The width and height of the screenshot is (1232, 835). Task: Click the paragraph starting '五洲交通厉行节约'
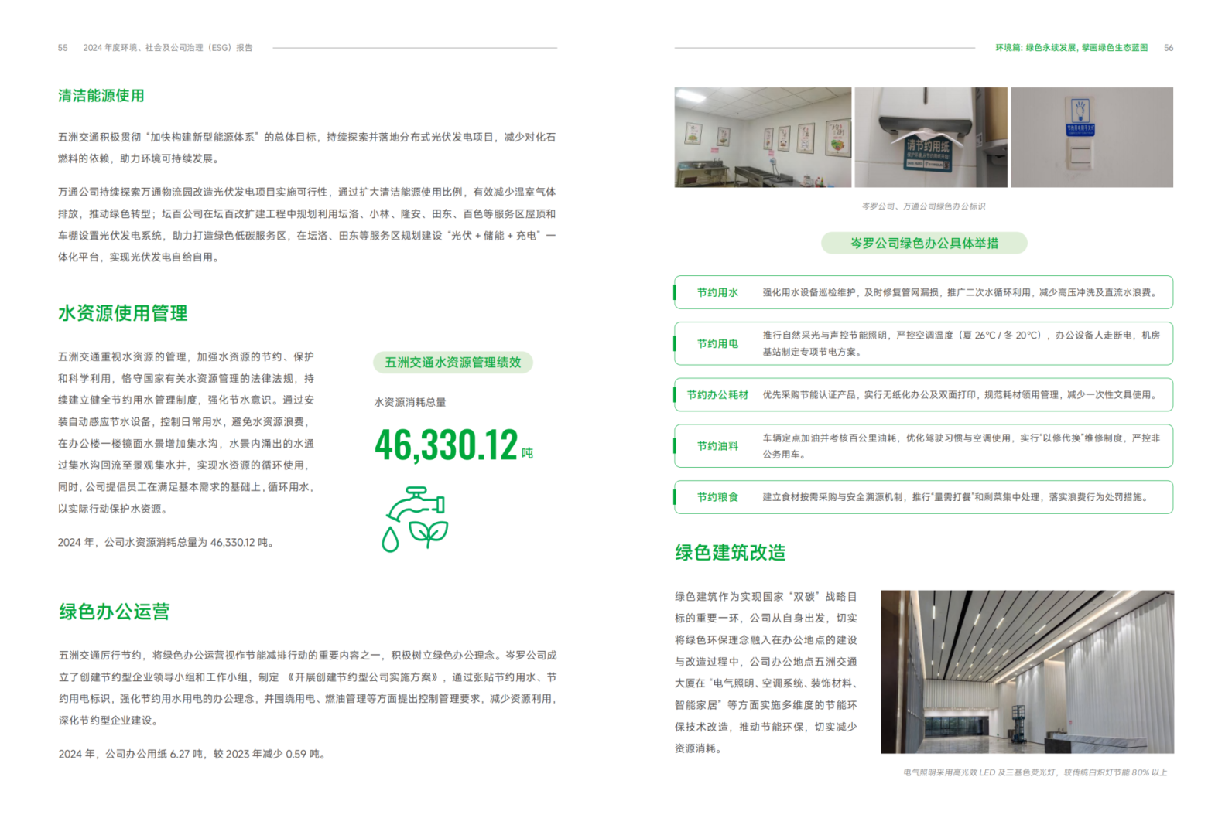(308, 687)
